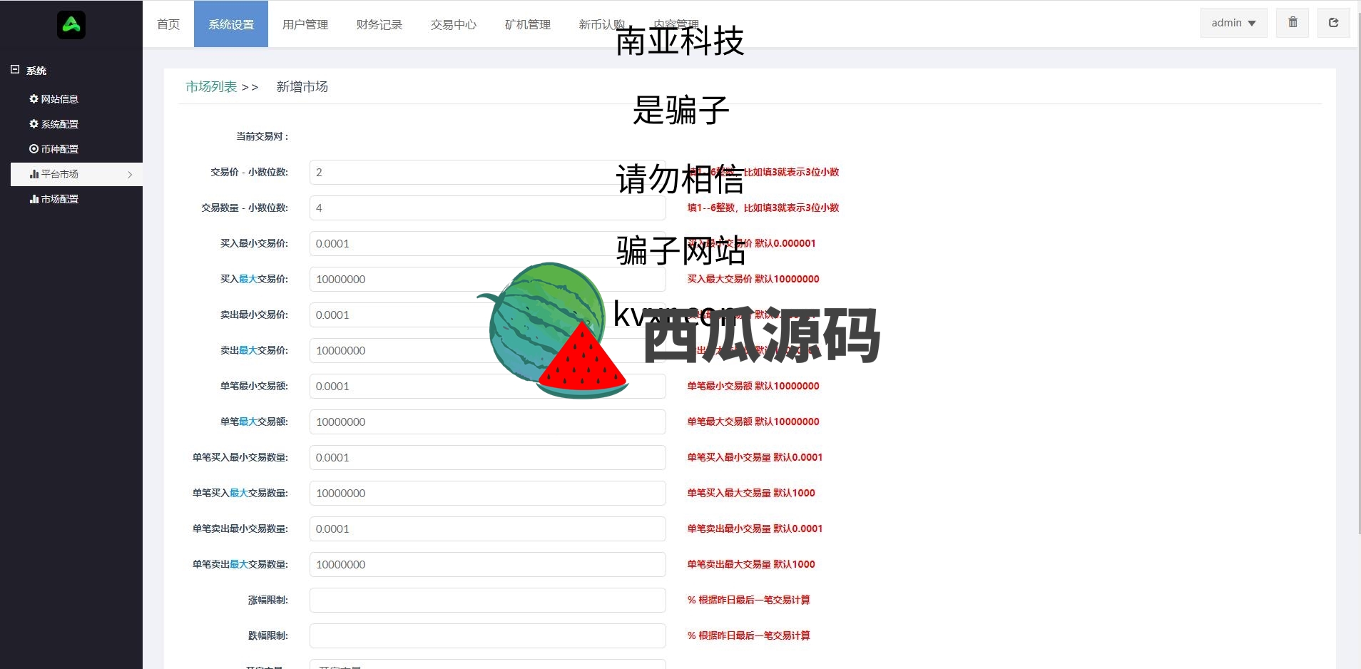Focus the 单笔最小交易额 field
The height and width of the screenshot is (669, 1361).
[x=488, y=386]
